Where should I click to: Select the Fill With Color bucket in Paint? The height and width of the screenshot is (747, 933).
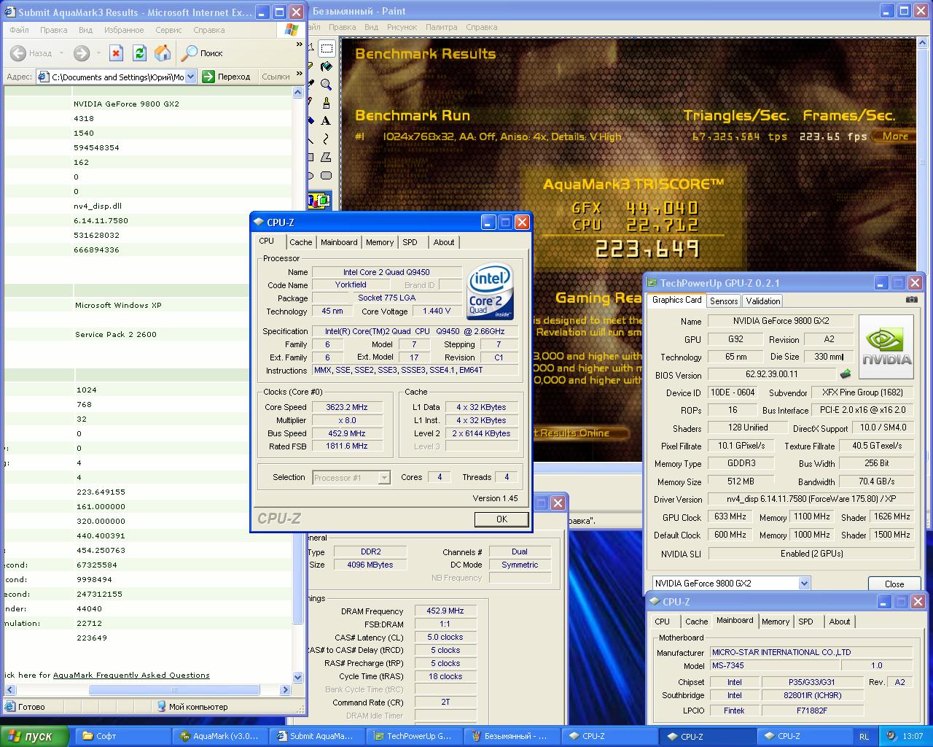(327, 66)
